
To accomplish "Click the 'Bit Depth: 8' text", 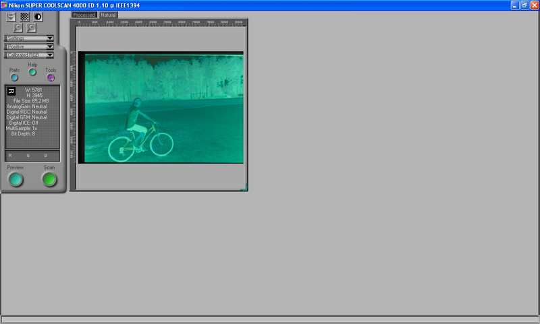I will (x=23, y=133).
